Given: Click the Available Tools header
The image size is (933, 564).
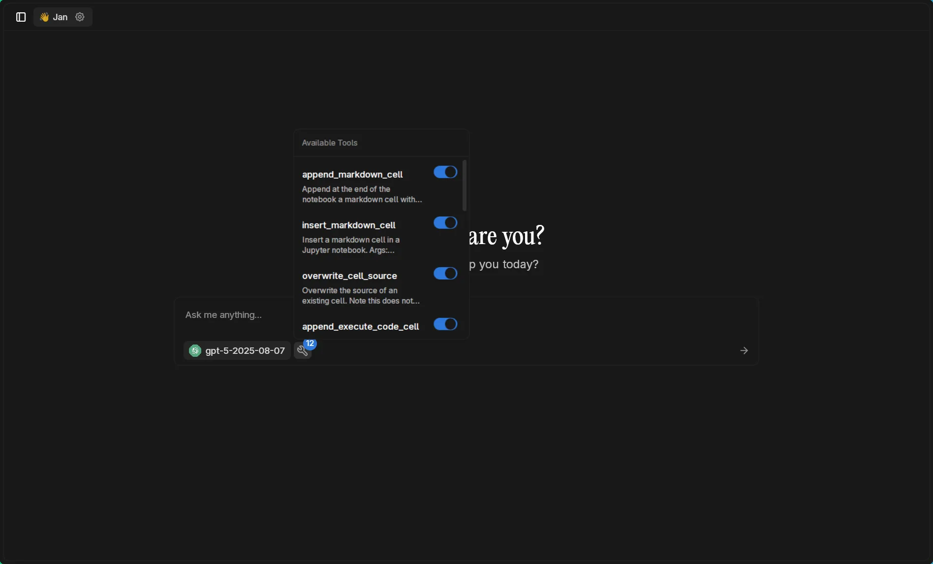Looking at the screenshot, I should point(330,143).
